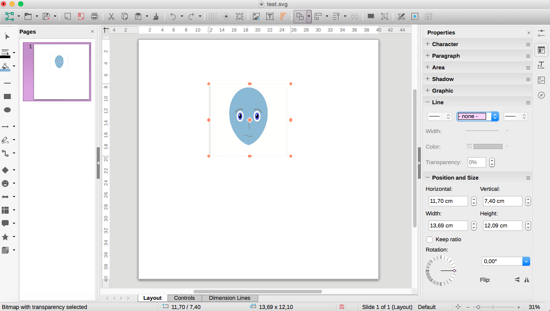Image resolution: width=550 pixels, height=311 pixels.
Task: Close the Pages panel
Action: pyautogui.click(x=92, y=32)
